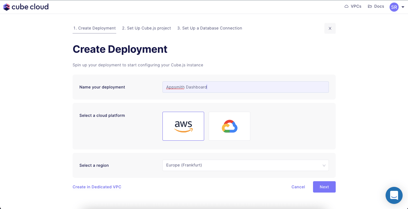The width and height of the screenshot is (408, 209).
Task: Click the folder icon beside Docs
Action: coord(370,6)
